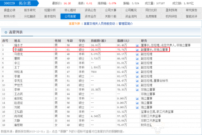Open salary history chart icon for 尹世杰
Viewport: 202px width, 135px height.
click(x=137, y=85)
